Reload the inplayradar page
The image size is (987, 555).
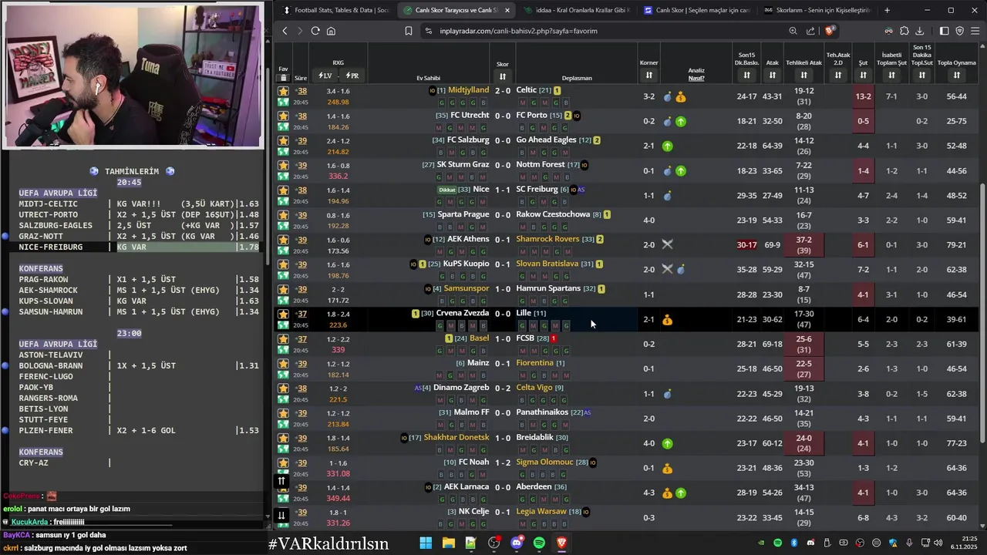315,31
